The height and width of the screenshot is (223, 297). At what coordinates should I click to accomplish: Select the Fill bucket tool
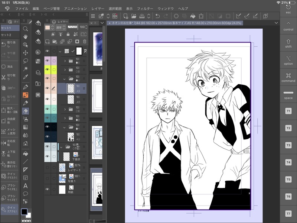25,153
